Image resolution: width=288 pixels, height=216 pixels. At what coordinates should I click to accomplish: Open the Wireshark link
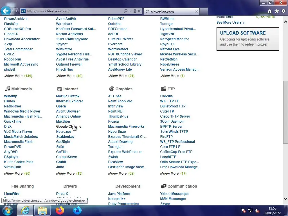pos(64,24)
